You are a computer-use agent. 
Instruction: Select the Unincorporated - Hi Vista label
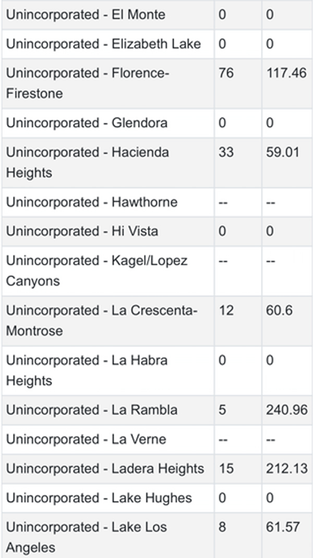(82, 231)
